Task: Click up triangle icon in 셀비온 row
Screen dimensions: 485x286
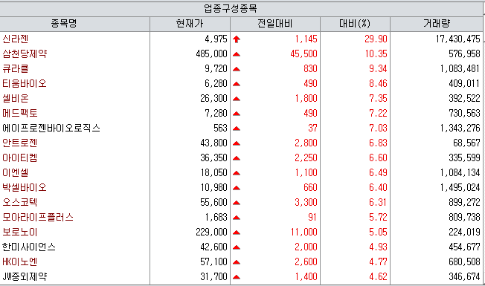Action: point(237,99)
